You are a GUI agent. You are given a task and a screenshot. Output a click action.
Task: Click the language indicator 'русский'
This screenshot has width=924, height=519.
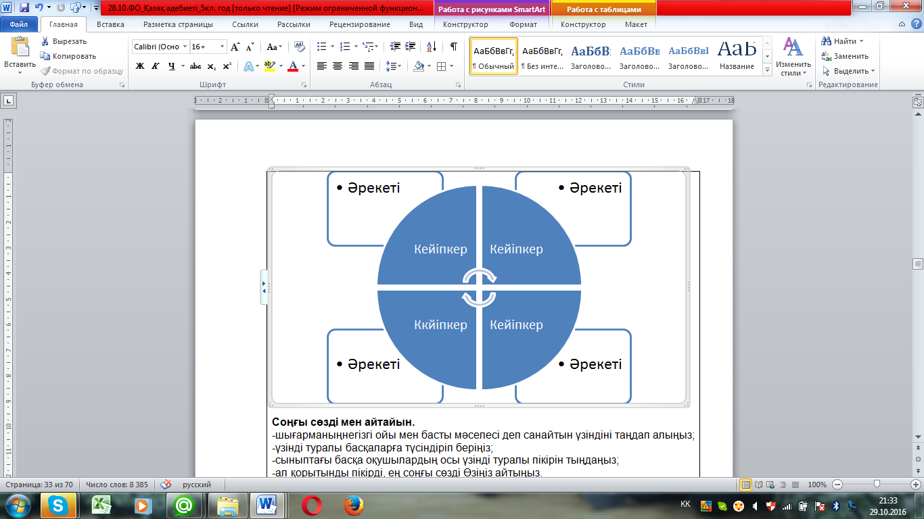pyautogui.click(x=197, y=485)
